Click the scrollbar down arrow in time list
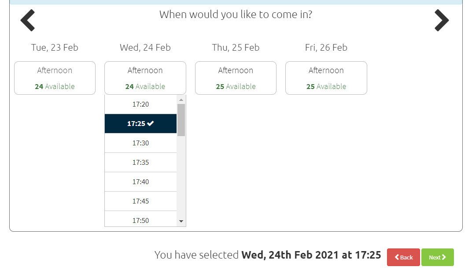 (x=181, y=221)
